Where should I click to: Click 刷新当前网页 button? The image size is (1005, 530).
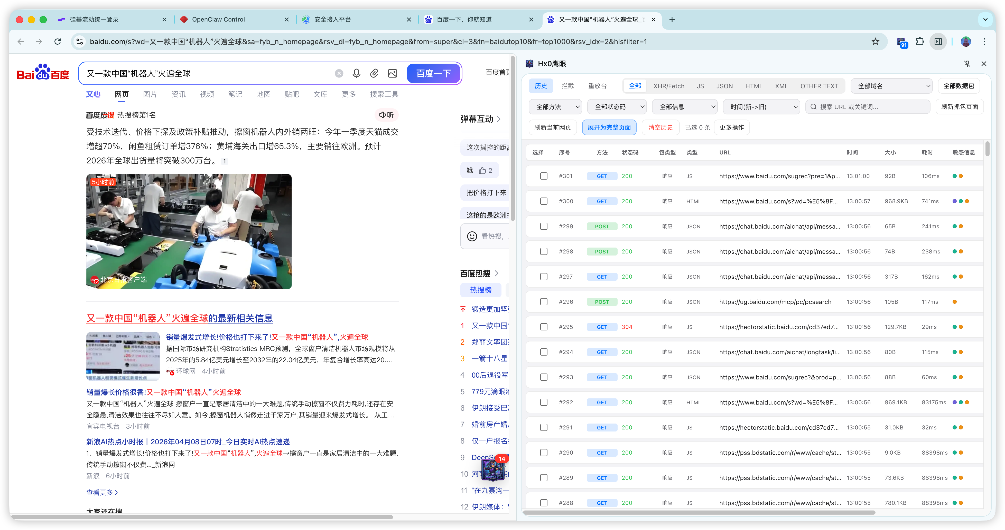[x=552, y=127]
